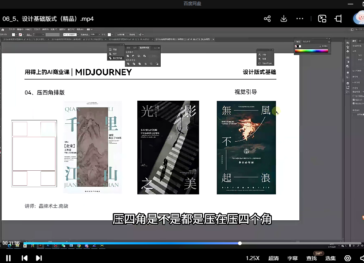Close the active 66.67% document tab
The image size is (364, 263).
point(213,39)
